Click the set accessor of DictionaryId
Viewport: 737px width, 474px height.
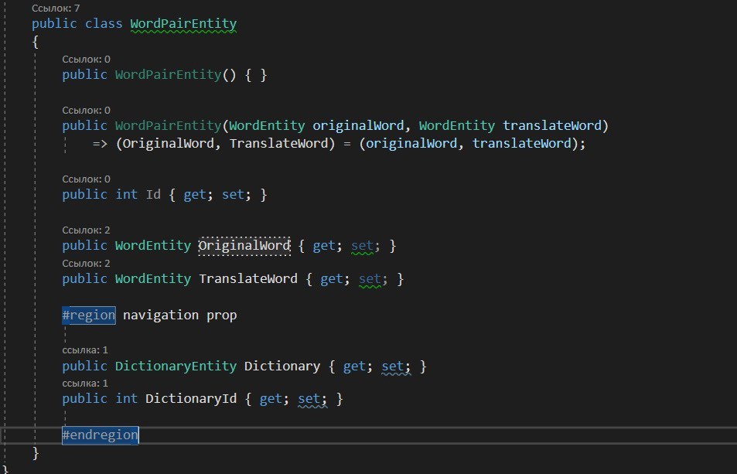309,399
